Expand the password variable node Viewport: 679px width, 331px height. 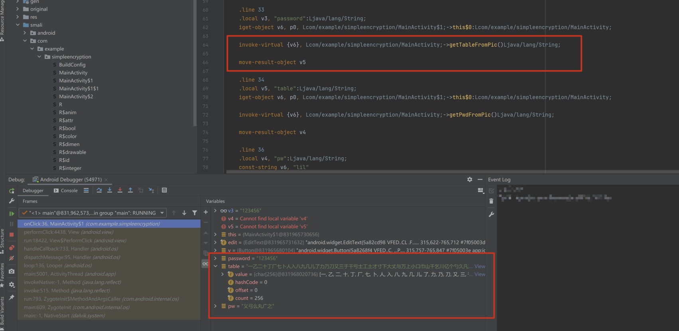(x=215, y=258)
